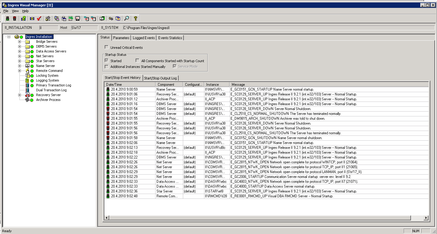Click the red check mark toolbar icon
The height and width of the screenshot is (234, 437).
pyautogui.click(x=39, y=18)
